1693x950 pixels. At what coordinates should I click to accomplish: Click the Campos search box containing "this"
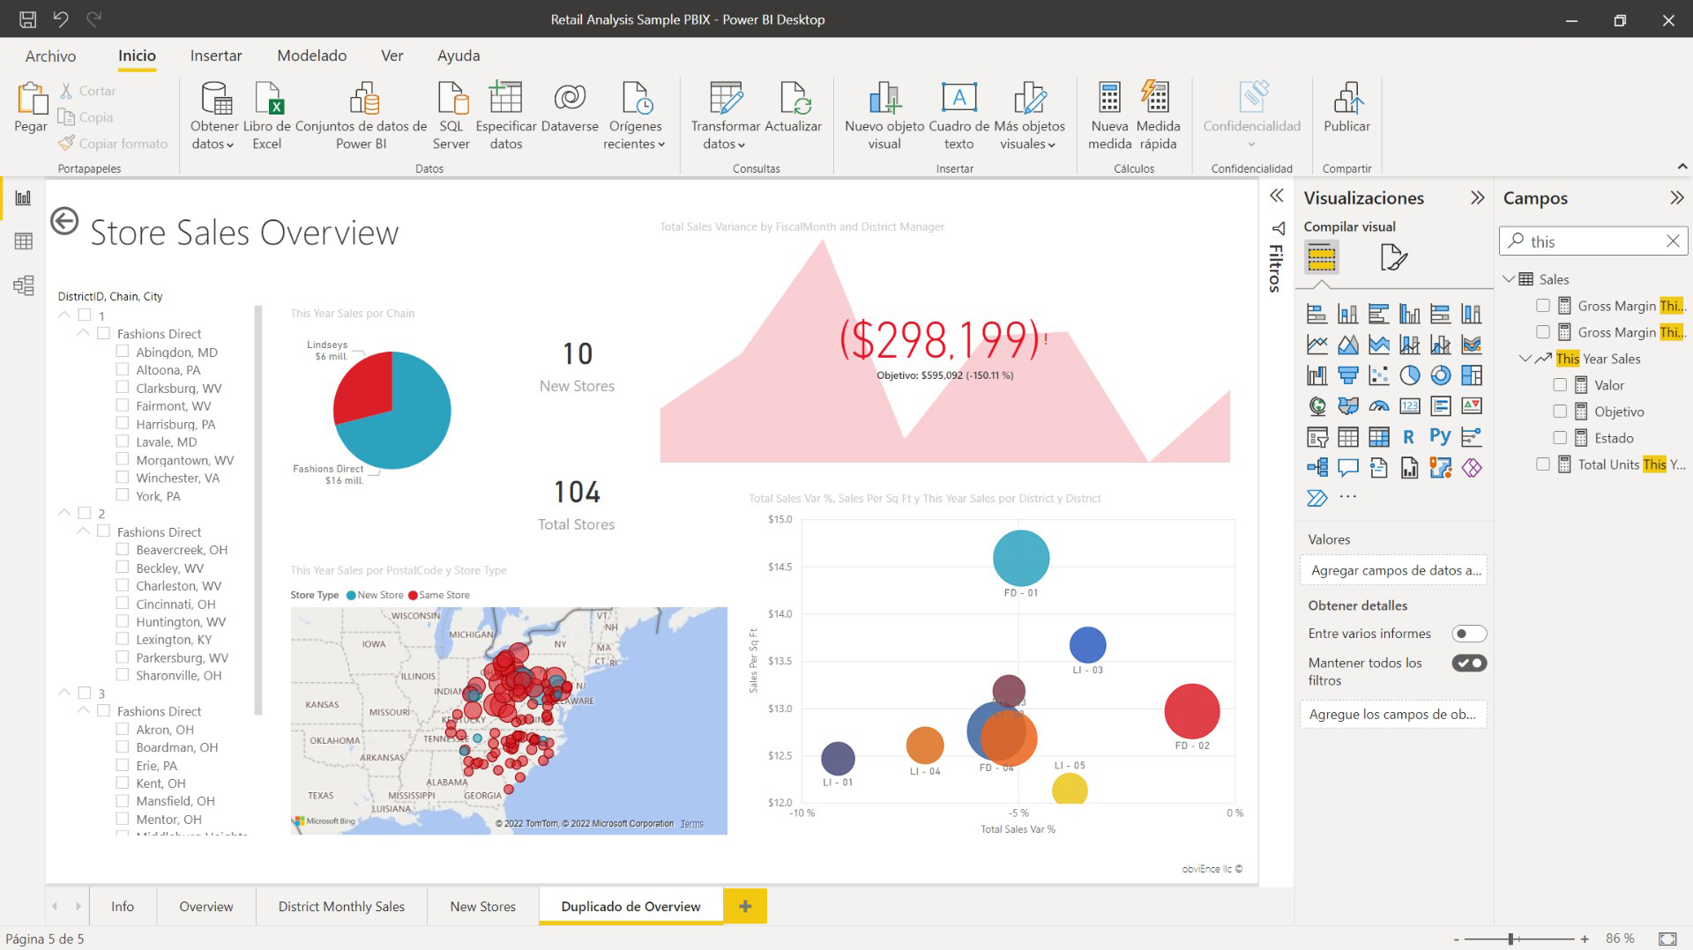pyautogui.click(x=1593, y=241)
